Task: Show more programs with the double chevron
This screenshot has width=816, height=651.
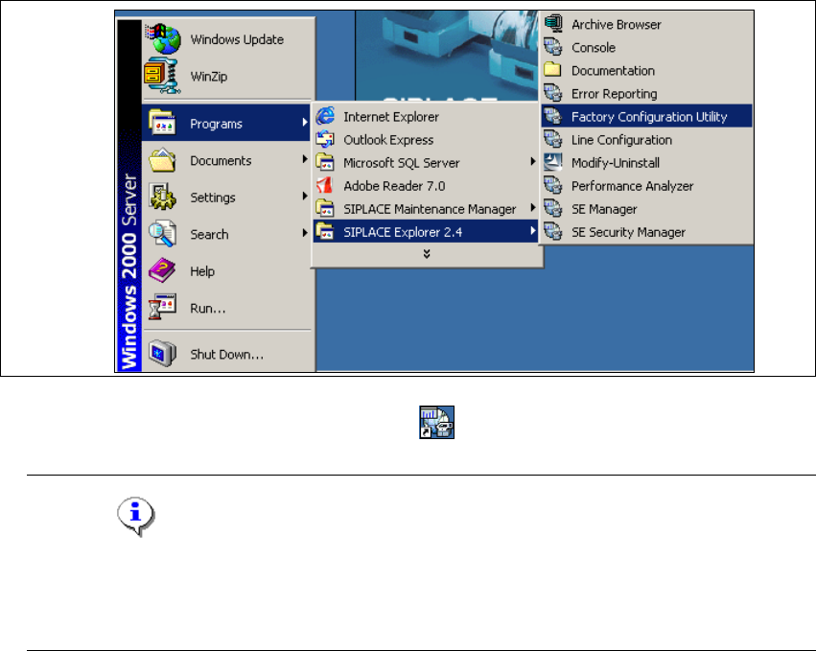Action: (x=427, y=254)
